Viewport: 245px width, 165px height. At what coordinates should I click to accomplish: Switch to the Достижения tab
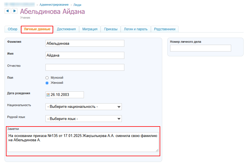coord(66,29)
